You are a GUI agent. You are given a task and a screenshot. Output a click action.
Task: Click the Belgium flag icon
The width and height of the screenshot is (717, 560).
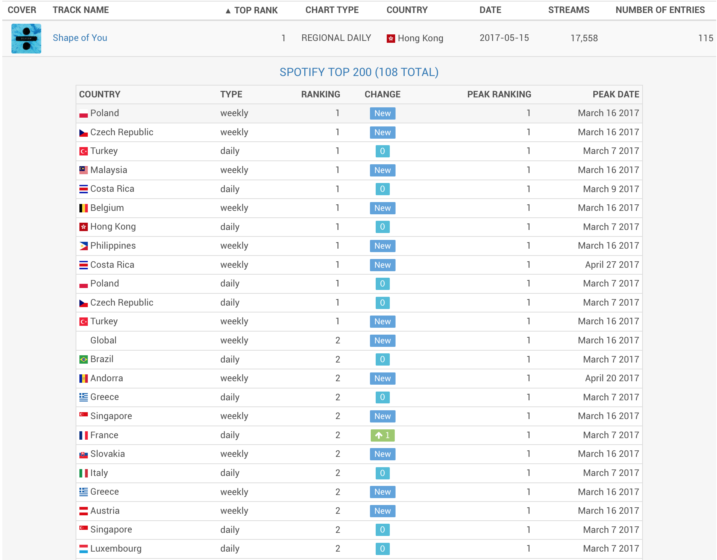click(84, 208)
